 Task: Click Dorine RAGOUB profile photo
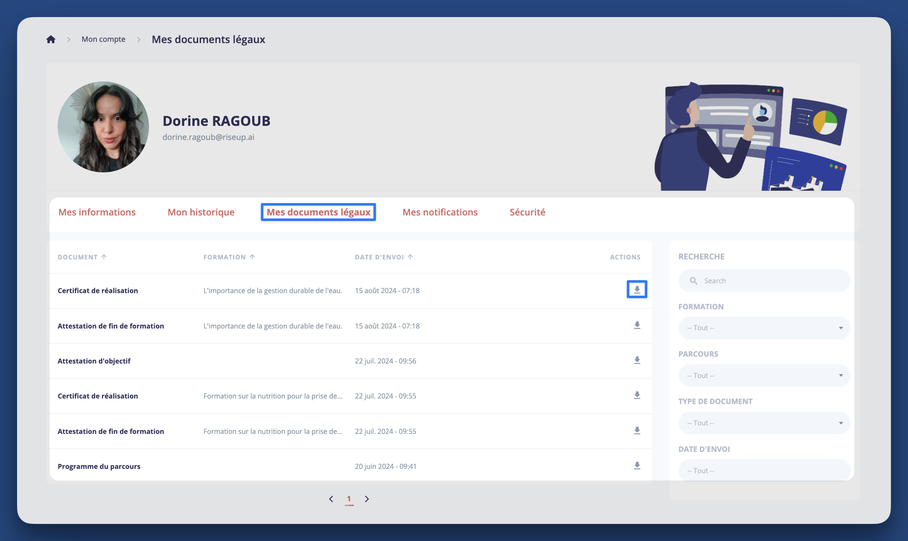click(103, 127)
